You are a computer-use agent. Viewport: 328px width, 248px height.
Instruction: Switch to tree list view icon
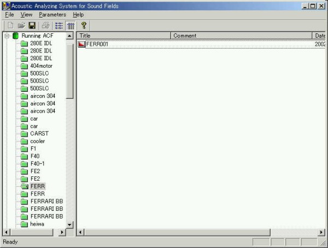59,26
